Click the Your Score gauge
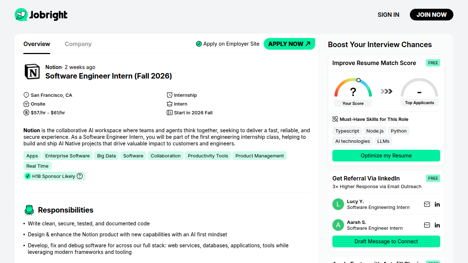This screenshot has width=468, height=263. point(353,92)
